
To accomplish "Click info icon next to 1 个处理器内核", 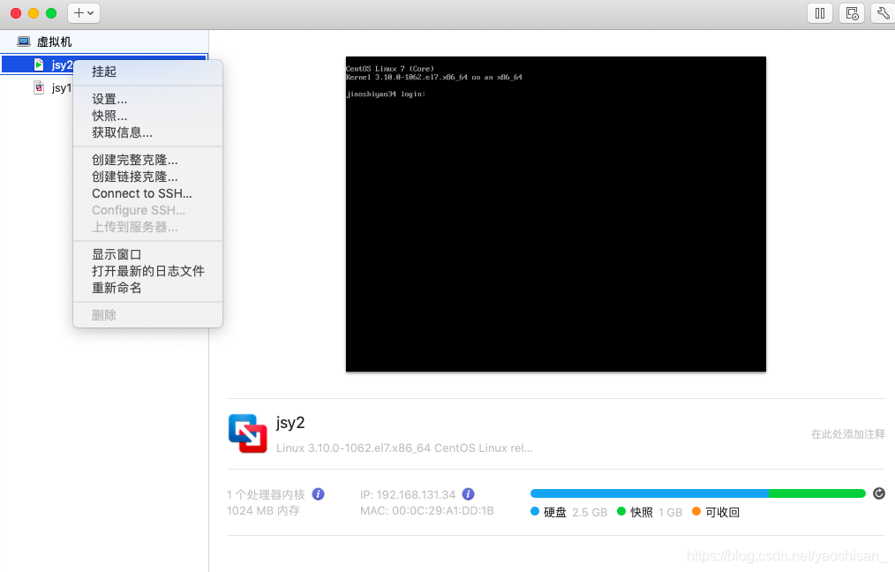I will tap(319, 494).
